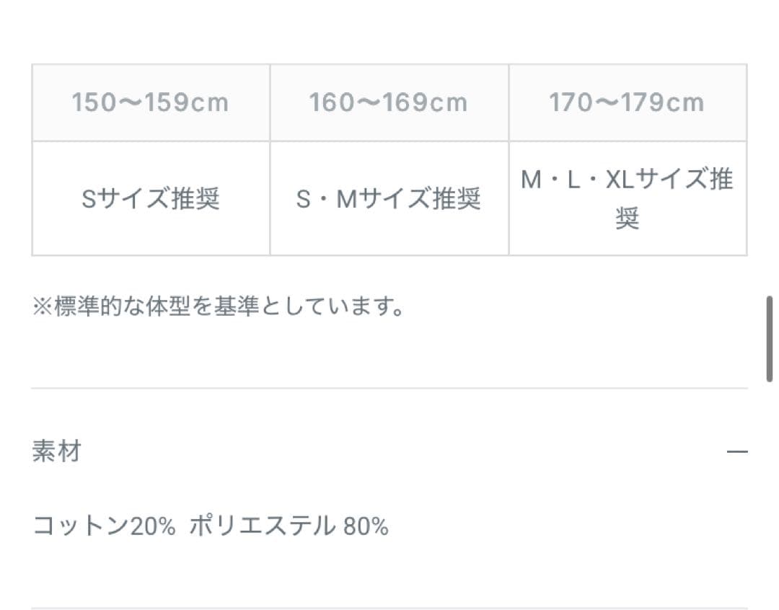
Task: Select the size recommendation table
Action: pyautogui.click(x=389, y=160)
